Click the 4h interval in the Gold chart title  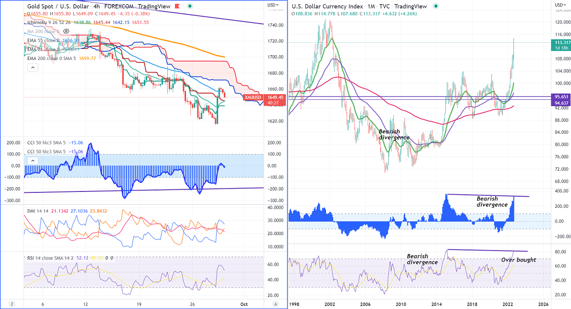tap(96, 6)
